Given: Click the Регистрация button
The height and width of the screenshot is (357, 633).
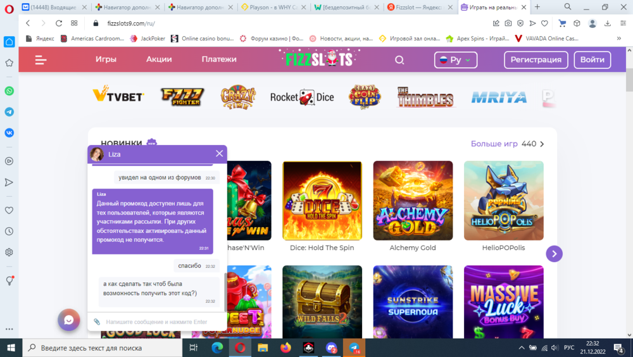Looking at the screenshot, I should [x=536, y=60].
